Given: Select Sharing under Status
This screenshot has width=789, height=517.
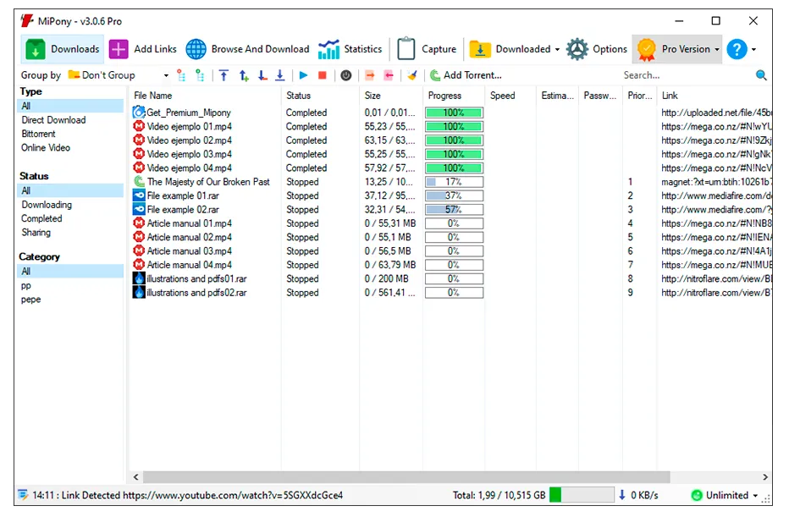Looking at the screenshot, I should coord(36,233).
